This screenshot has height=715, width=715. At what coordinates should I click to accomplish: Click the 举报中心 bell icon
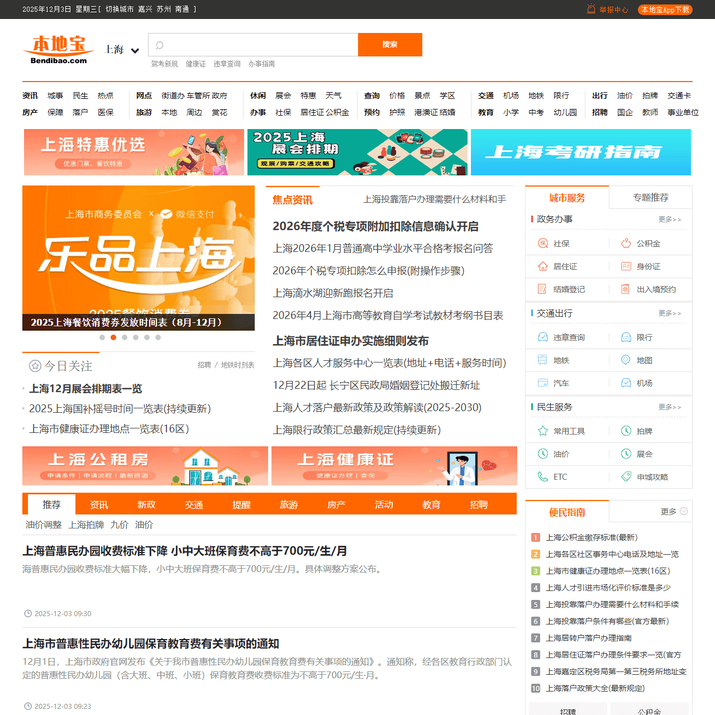click(x=590, y=9)
